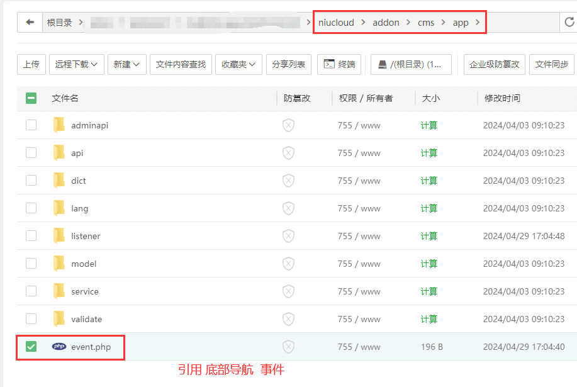Go to 根目录 in the breadcrumb
This screenshot has width=577, height=387.
(59, 23)
